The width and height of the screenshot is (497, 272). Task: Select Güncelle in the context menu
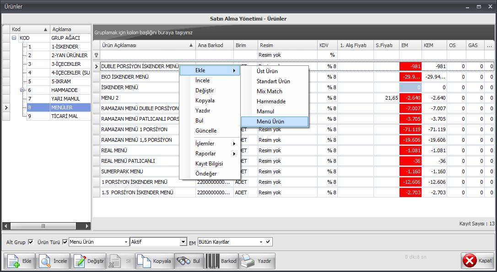click(210, 131)
